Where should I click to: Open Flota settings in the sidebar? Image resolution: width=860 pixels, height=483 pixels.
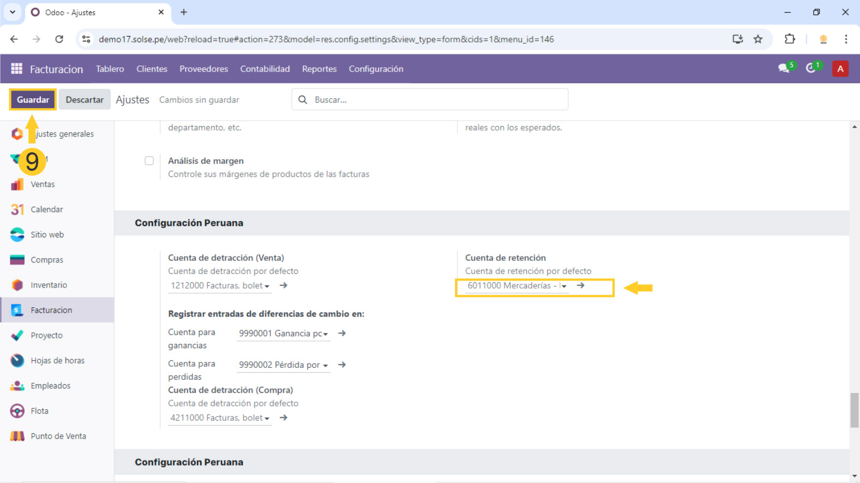(x=39, y=411)
